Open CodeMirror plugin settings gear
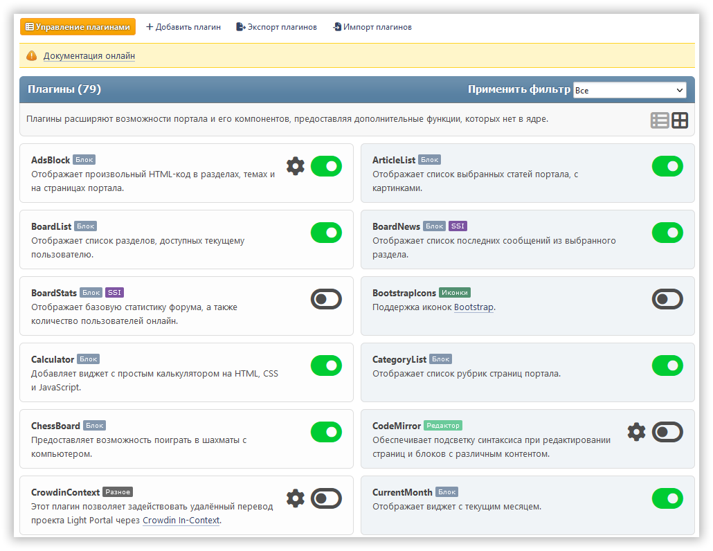The height and width of the screenshot is (551, 713). click(636, 432)
